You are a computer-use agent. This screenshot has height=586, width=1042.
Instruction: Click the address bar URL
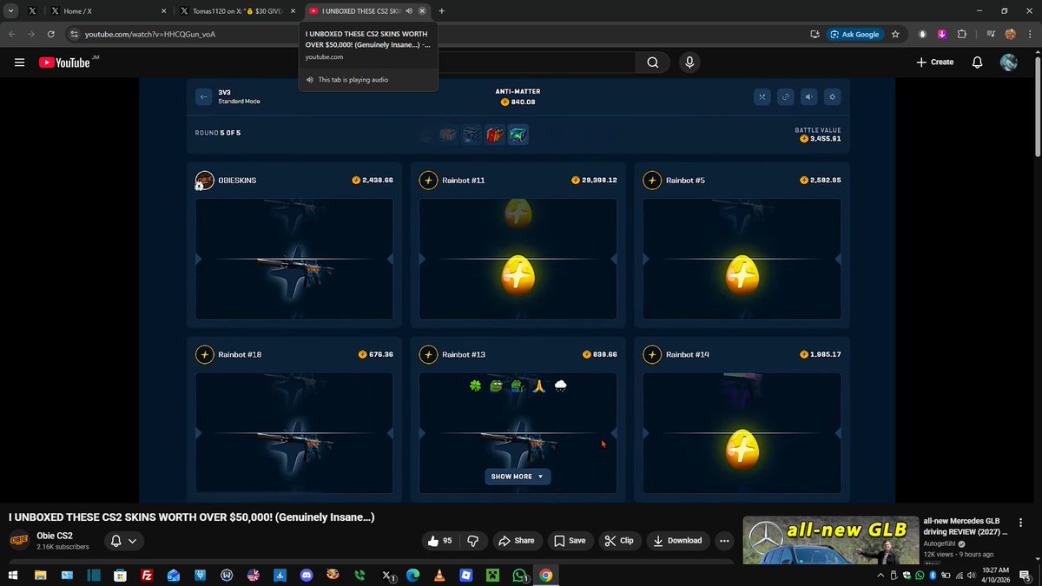[150, 35]
